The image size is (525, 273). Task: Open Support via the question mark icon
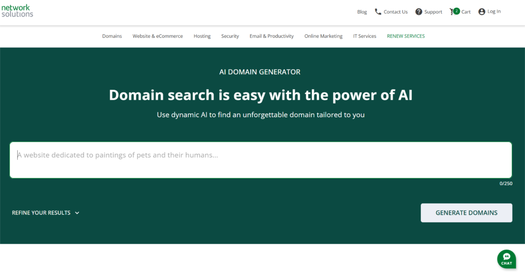[418, 11]
